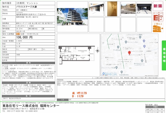Open the main building exterior photo
Screen dimensions: 166x113
click(72, 17)
